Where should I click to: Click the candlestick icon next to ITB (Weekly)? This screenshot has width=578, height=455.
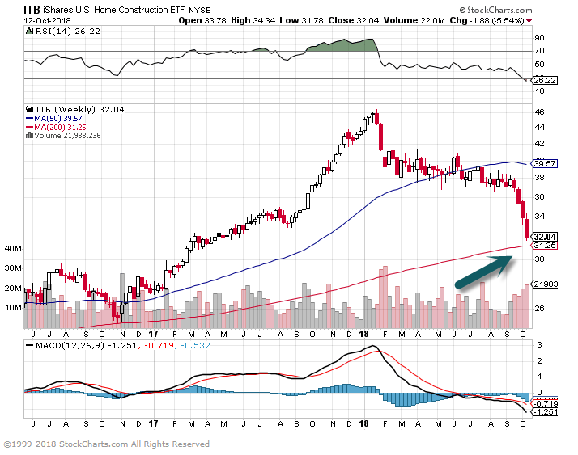29,109
